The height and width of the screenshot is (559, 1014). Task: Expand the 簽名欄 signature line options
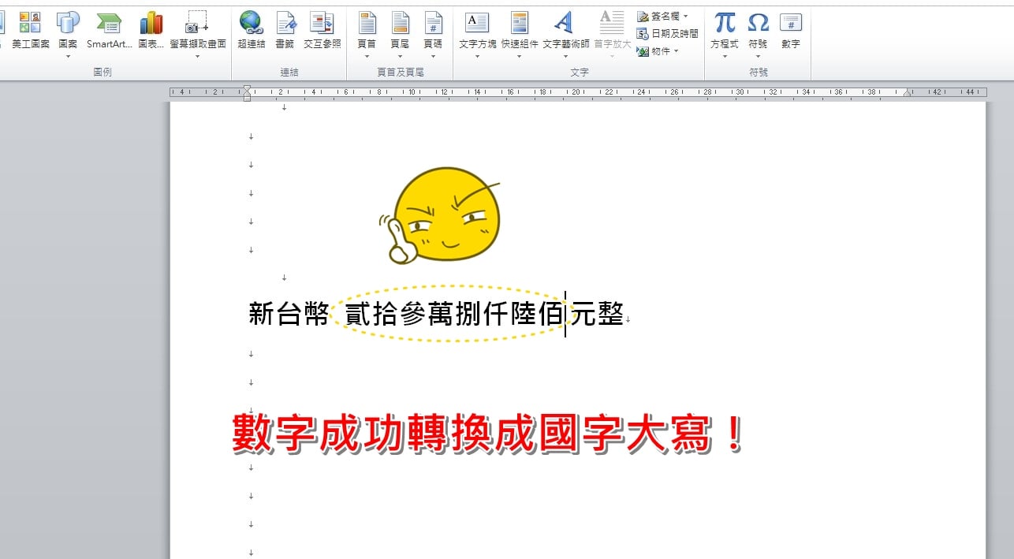click(x=684, y=17)
